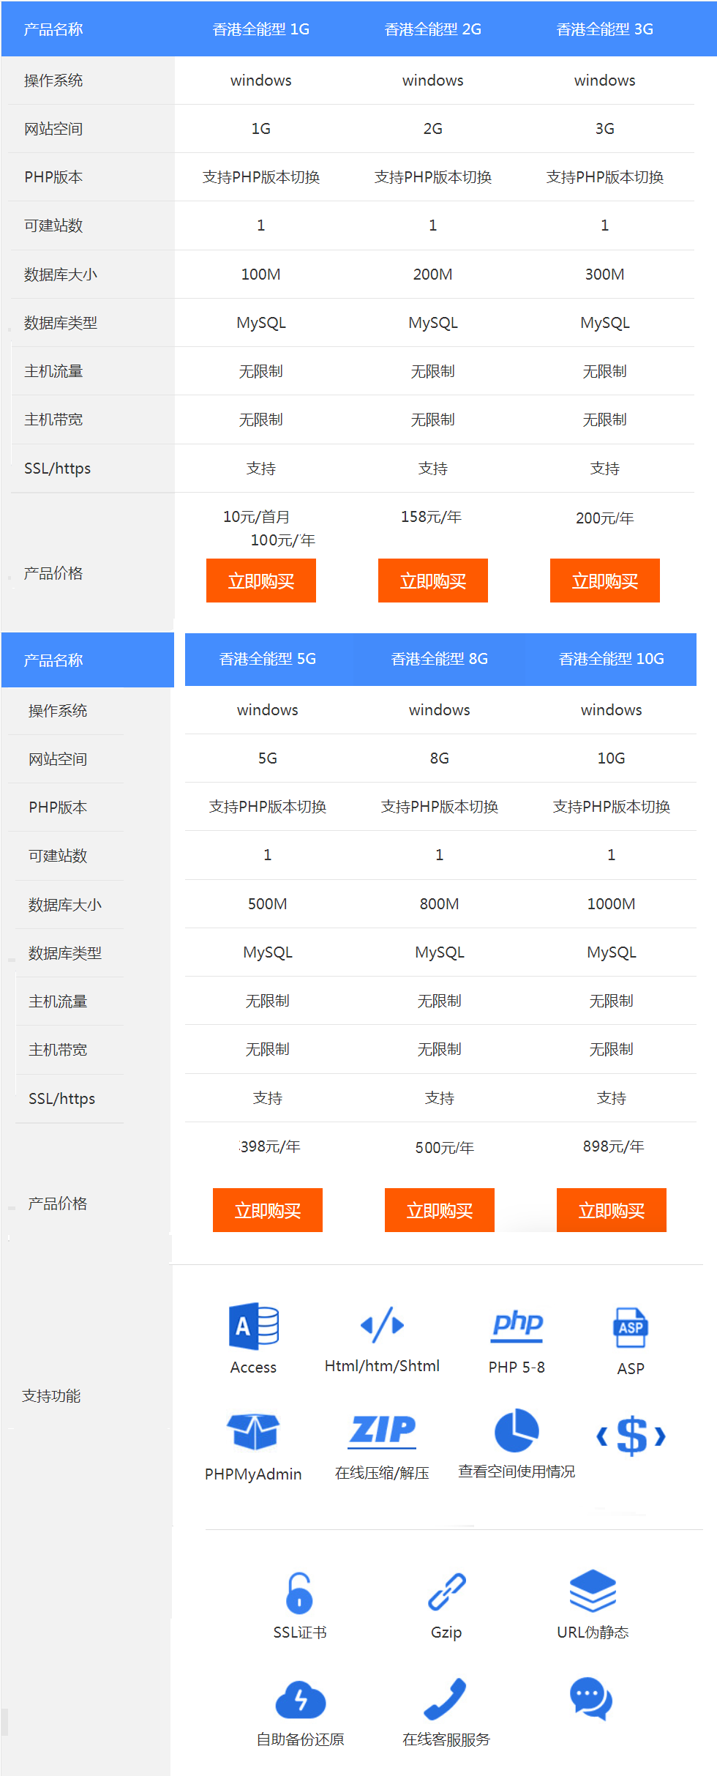717x1776 pixels.
Task: Click the ASP file icon
Action: (x=630, y=1327)
